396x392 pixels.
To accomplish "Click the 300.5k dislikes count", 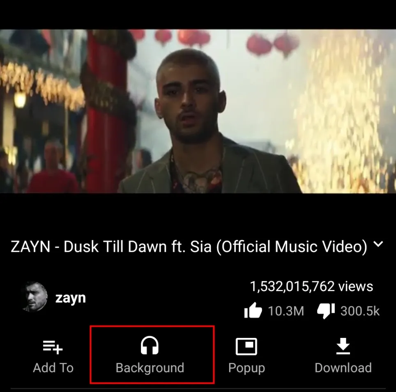I will pos(360,311).
